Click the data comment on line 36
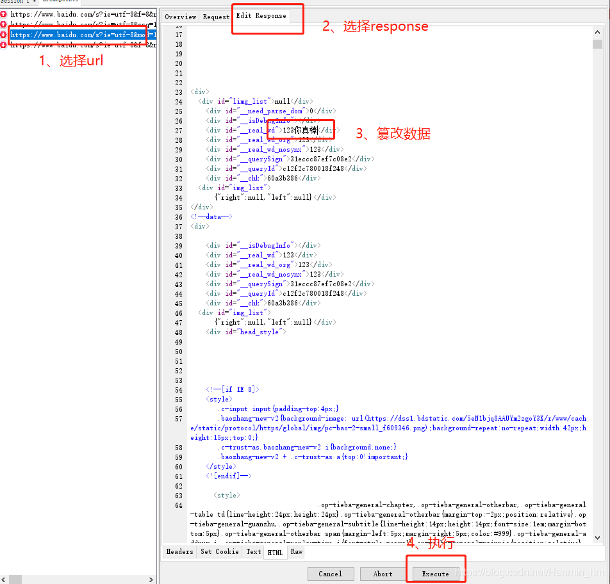Viewport: 610px width, 584px height. tap(211, 217)
